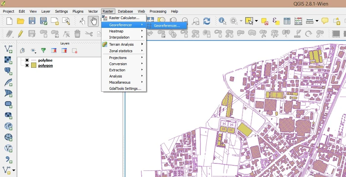Click the New Project icon
346x177 pixels.
9,21
